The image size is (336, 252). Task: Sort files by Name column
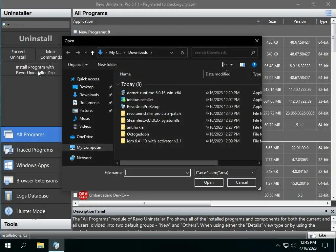coord(125,74)
